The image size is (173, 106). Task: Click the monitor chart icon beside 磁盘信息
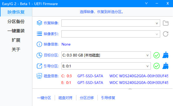(39, 76)
